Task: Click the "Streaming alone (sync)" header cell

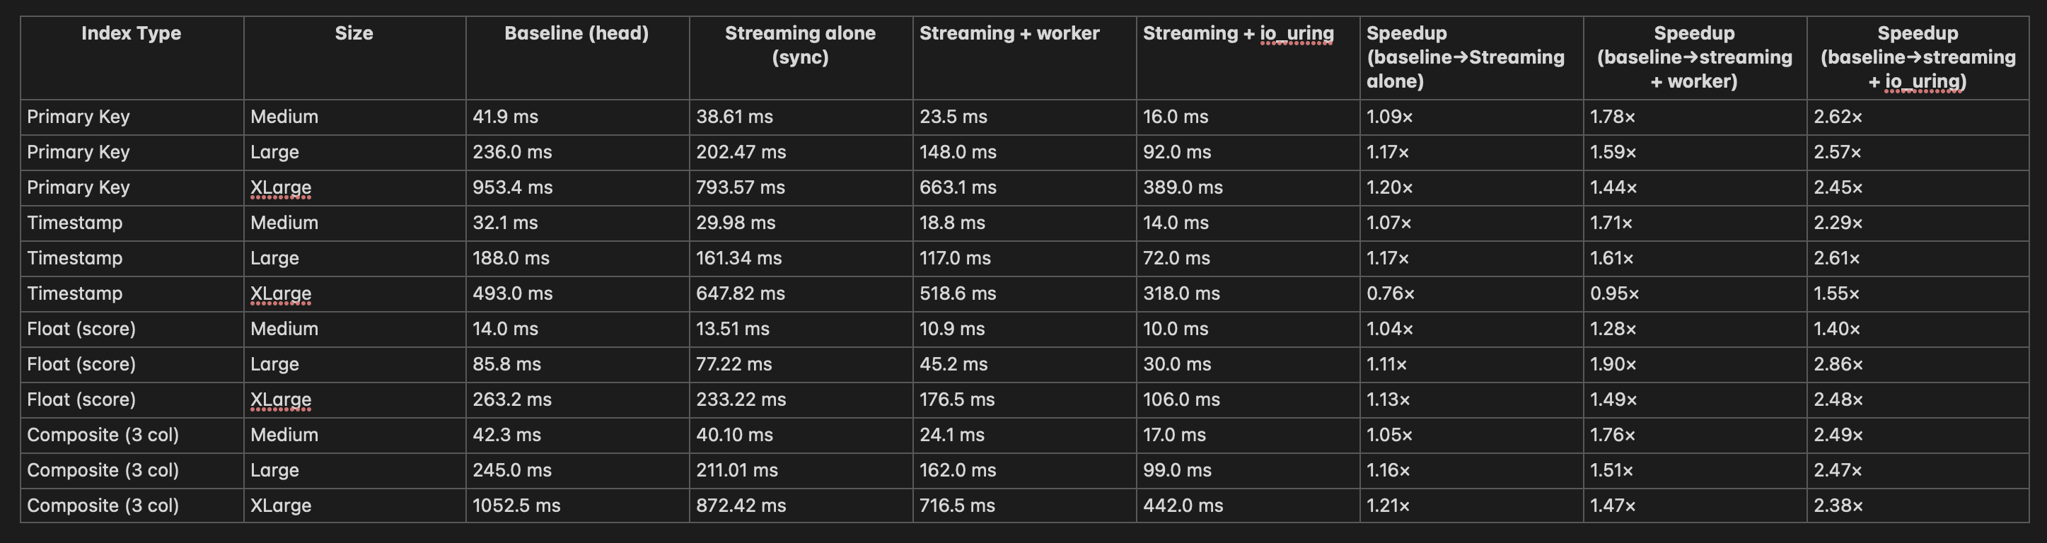Action: point(799,45)
